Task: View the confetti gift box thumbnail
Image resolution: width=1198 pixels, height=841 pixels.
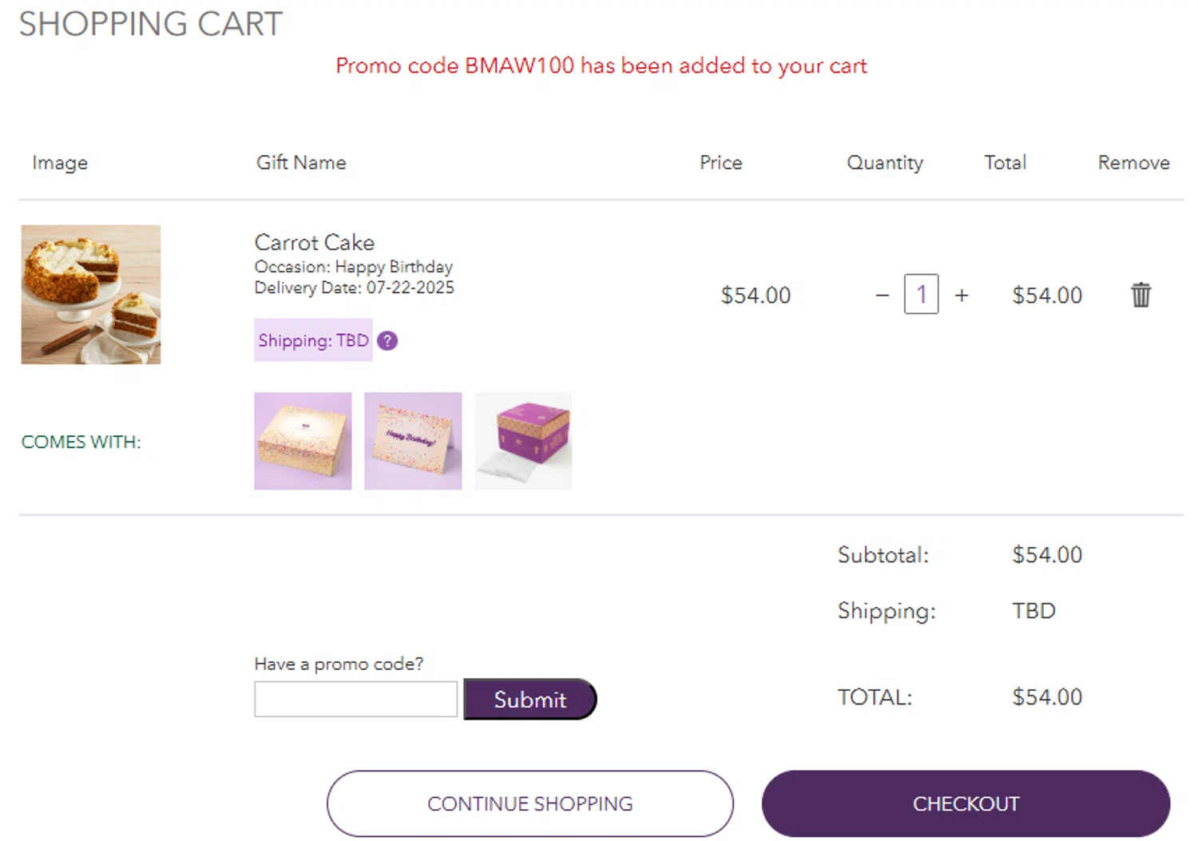Action: (303, 441)
